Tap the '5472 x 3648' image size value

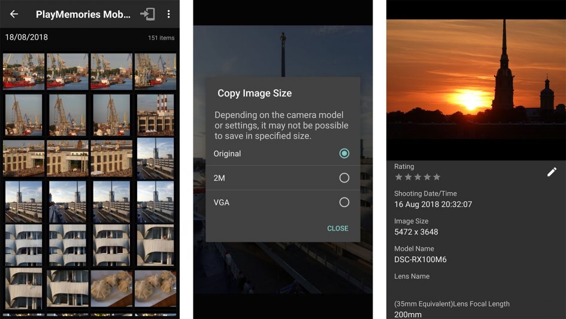416,232
